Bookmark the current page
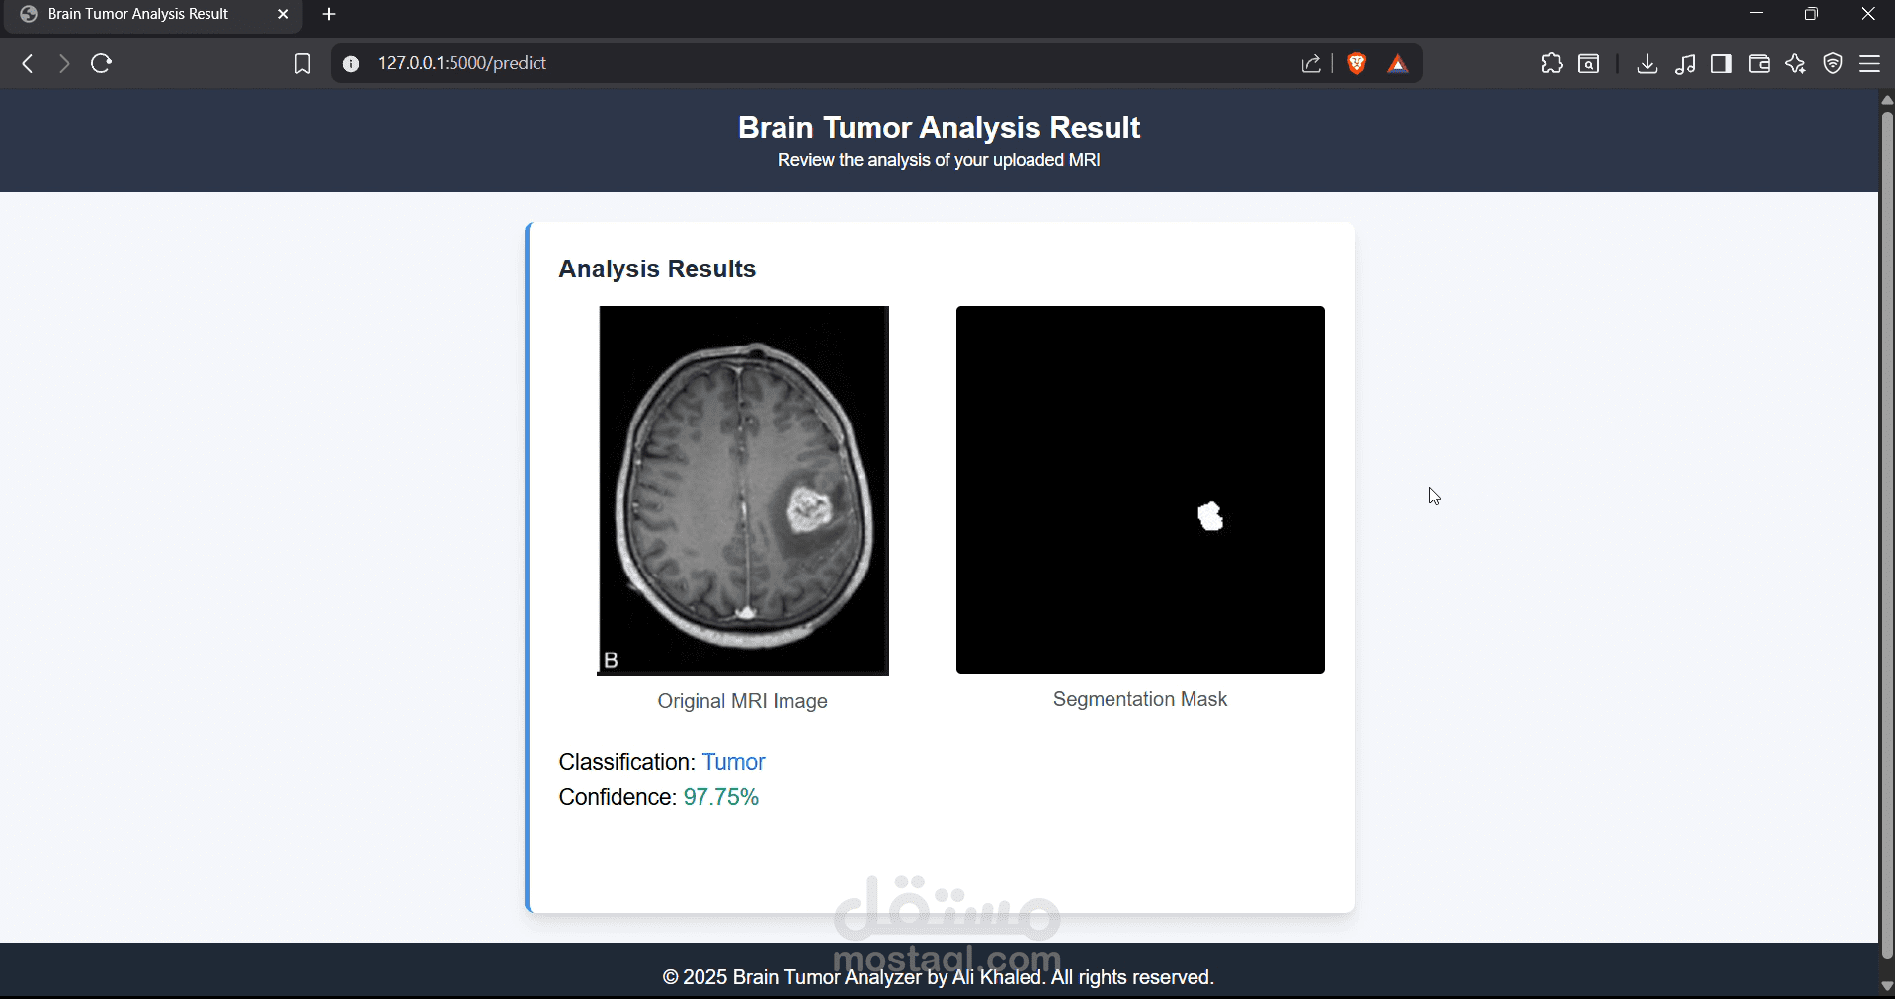 302,63
